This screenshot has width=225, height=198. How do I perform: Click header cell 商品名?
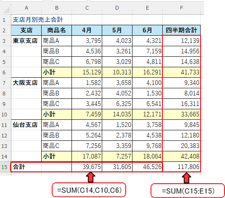tap(56, 30)
